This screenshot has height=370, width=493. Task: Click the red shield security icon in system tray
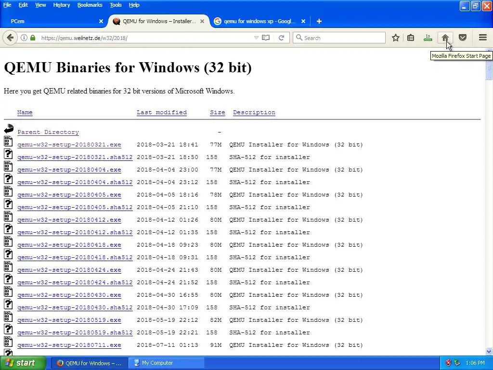pos(448,363)
